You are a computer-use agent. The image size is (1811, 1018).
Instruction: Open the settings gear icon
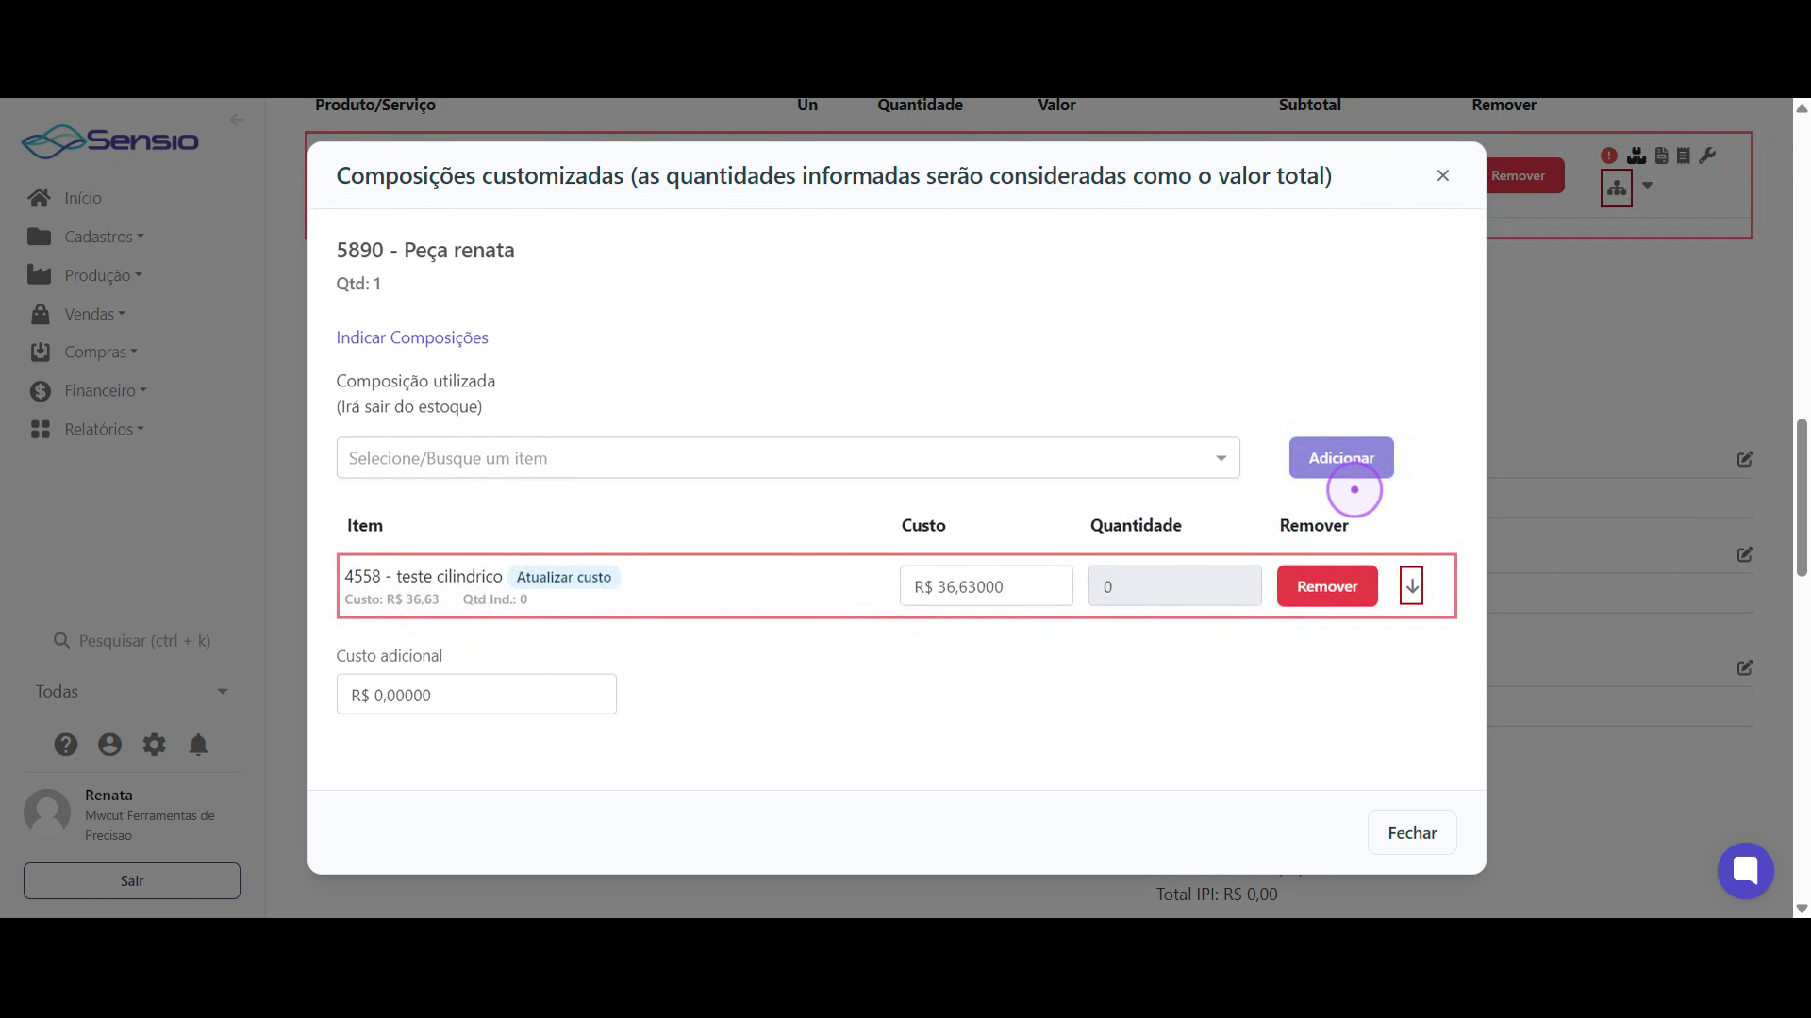coord(154,745)
